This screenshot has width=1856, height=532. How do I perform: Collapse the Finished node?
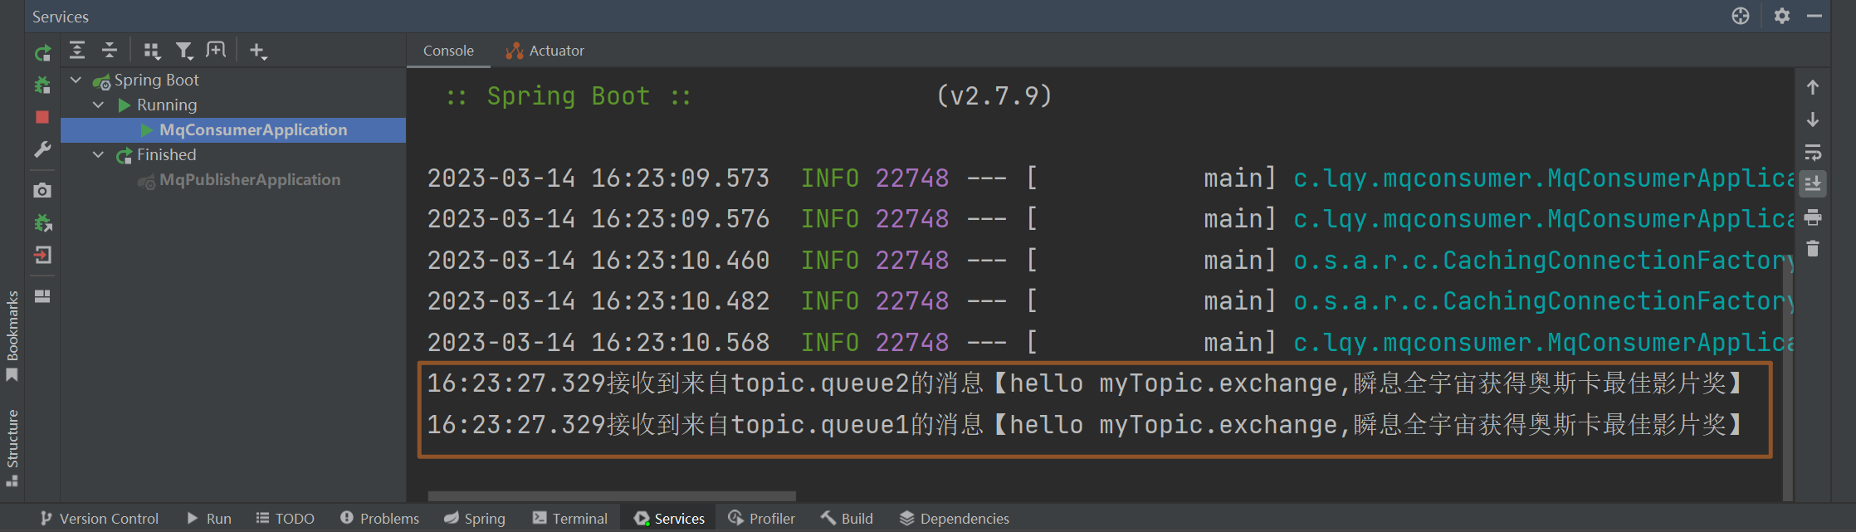[99, 154]
